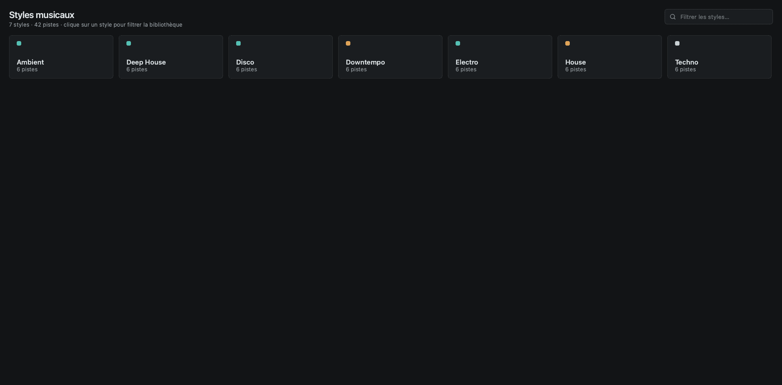The height and width of the screenshot is (385, 782).
Task: Click the Styles musicaux page heading
Action: (42, 15)
